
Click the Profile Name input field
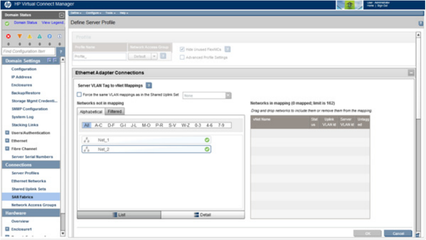100,57
